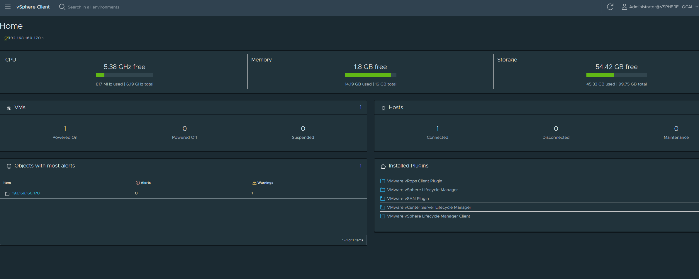
Task: Click the Hosts panel icon
Action: coord(383,108)
